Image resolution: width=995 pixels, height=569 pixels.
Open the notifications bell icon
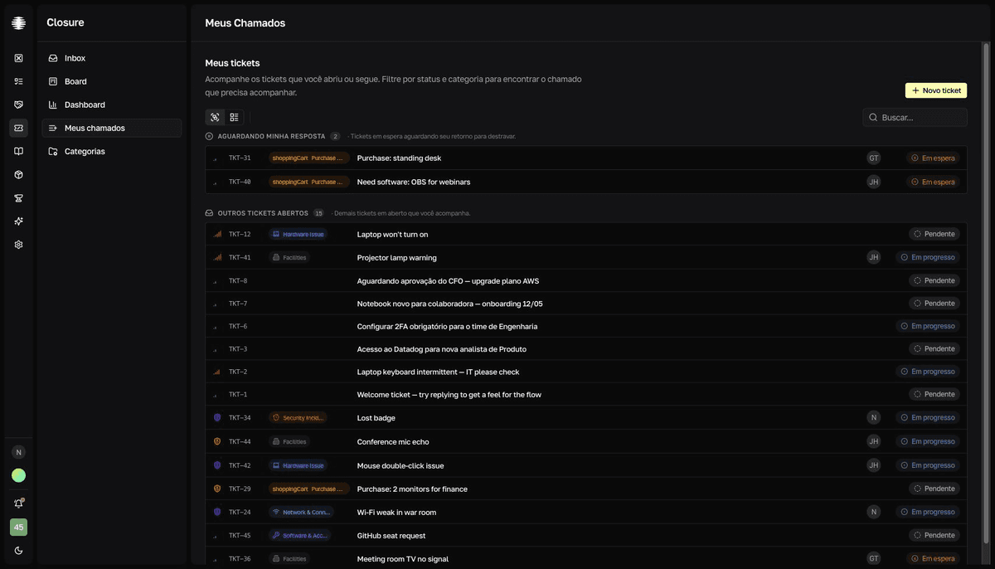[18, 503]
